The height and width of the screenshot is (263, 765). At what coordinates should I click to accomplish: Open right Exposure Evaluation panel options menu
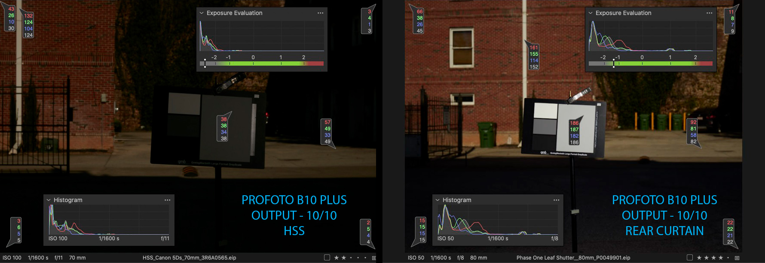(709, 13)
